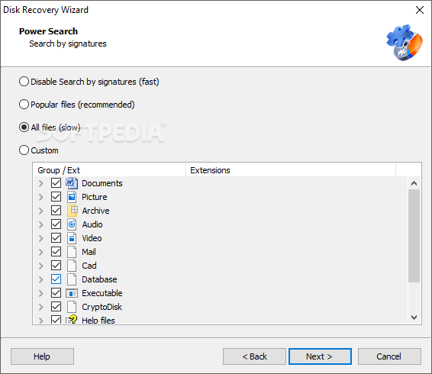
Task: Expand the Database group
Action: 41,279
